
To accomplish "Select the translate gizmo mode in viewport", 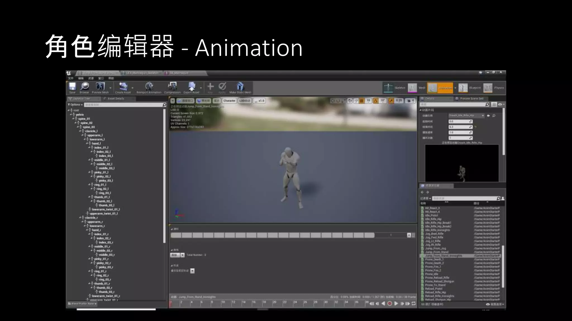I will click(x=333, y=101).
